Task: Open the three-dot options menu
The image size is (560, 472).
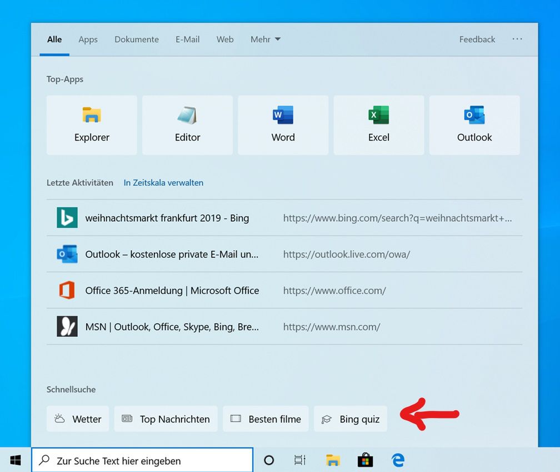Action: point(517,39)
